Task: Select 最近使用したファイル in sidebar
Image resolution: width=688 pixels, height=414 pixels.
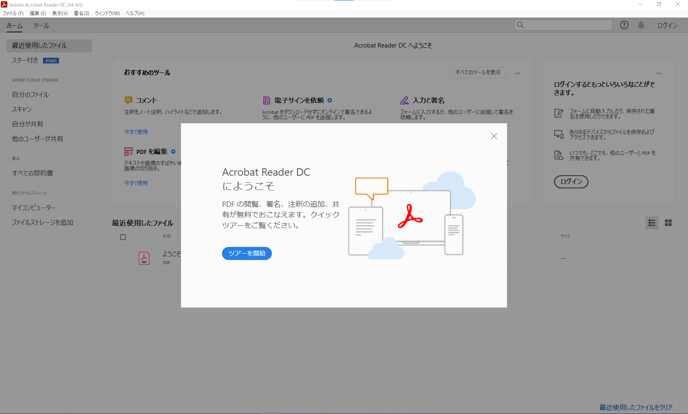Action: tap(49, 45)
